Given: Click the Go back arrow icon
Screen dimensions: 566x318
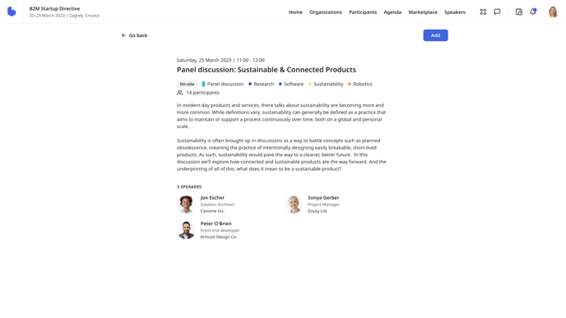Looking at the screenshot, I should click(123, 35).
